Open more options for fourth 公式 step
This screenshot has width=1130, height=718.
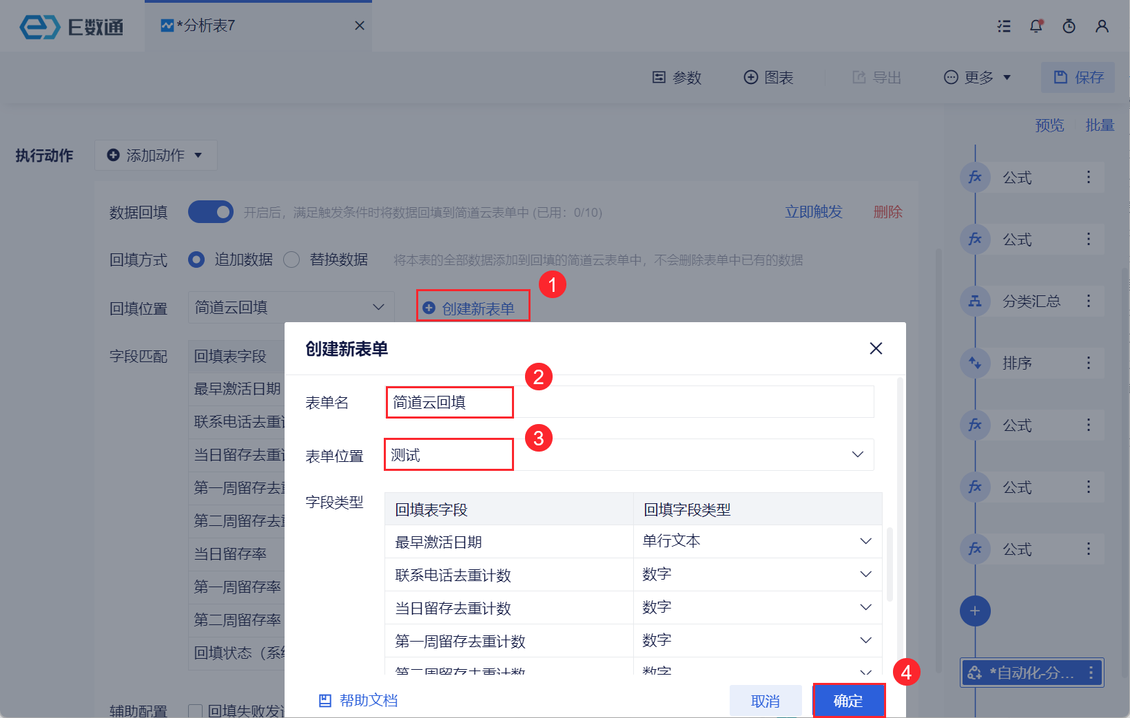click(x=1089, y=487)
